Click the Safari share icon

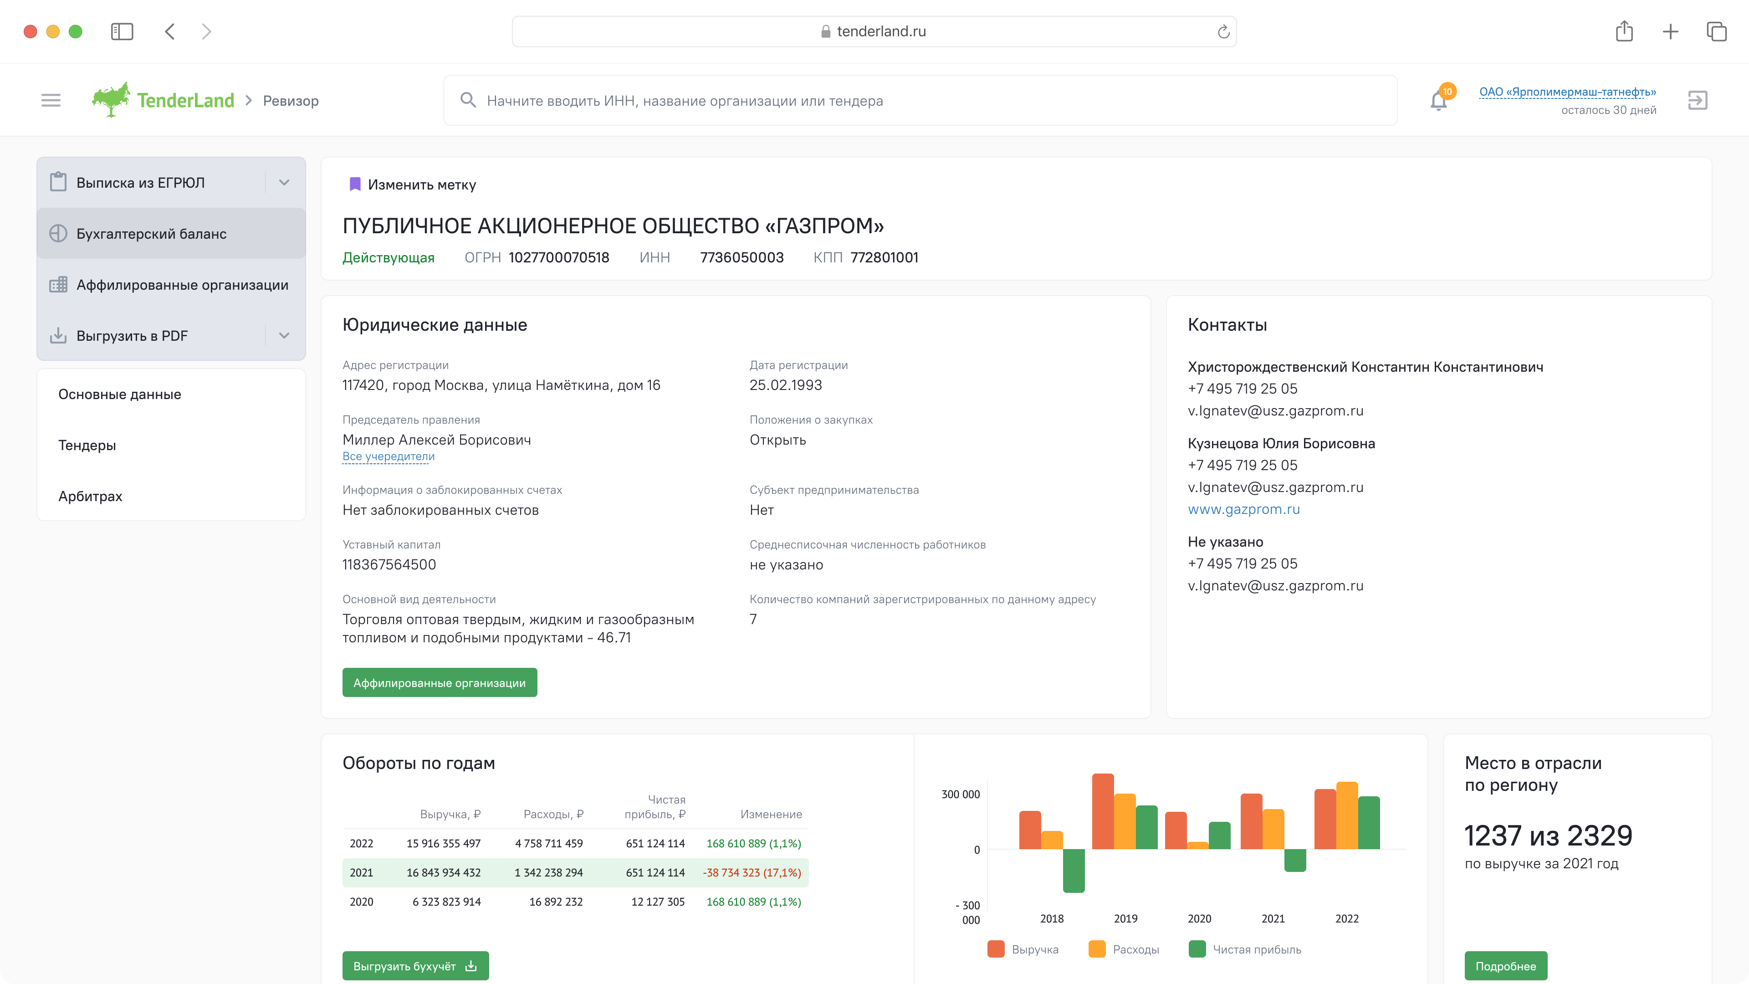1624,31
